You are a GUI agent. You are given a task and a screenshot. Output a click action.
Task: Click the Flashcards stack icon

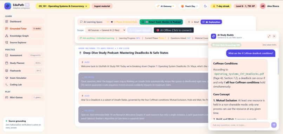click(7, 71)
